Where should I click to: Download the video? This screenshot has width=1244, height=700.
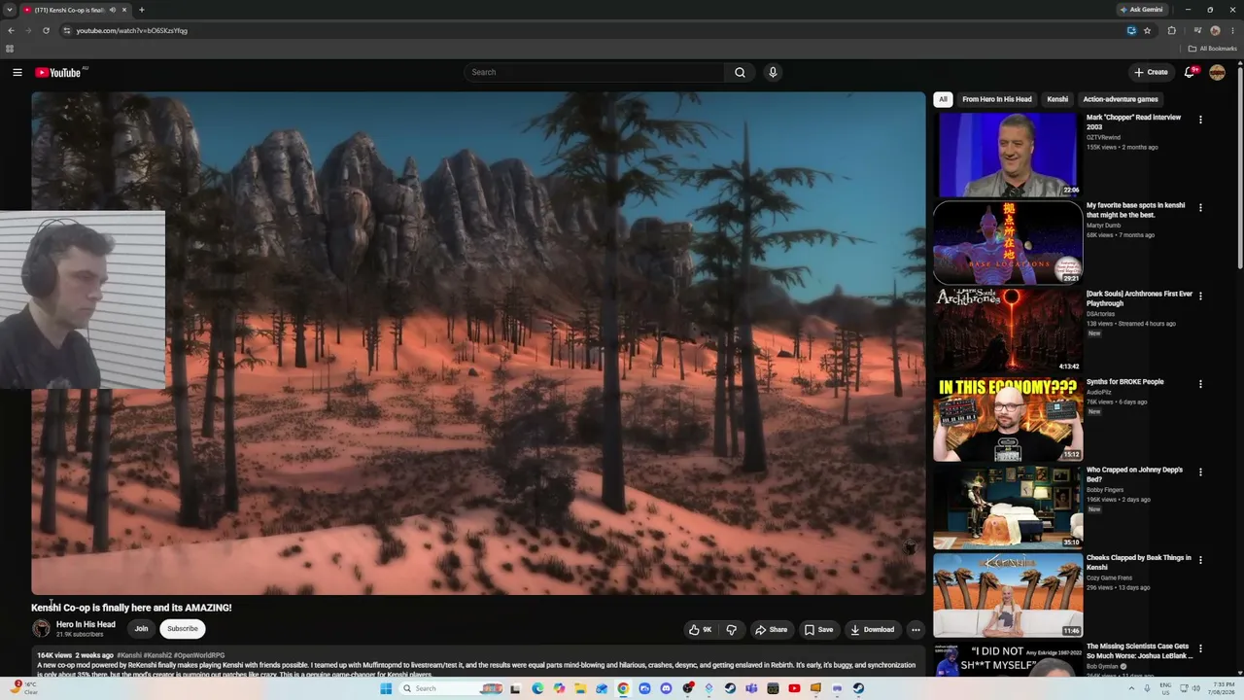[x=873, y=629]
